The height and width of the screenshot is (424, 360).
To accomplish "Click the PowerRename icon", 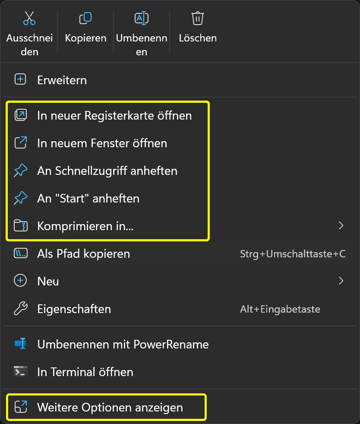I will pyautogui.click(x=20, y=344).
